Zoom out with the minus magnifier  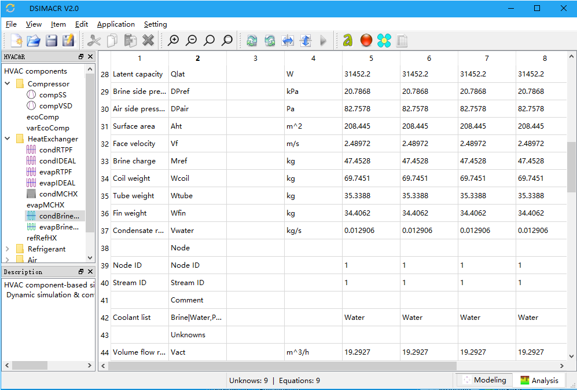(x=192, y=41)
